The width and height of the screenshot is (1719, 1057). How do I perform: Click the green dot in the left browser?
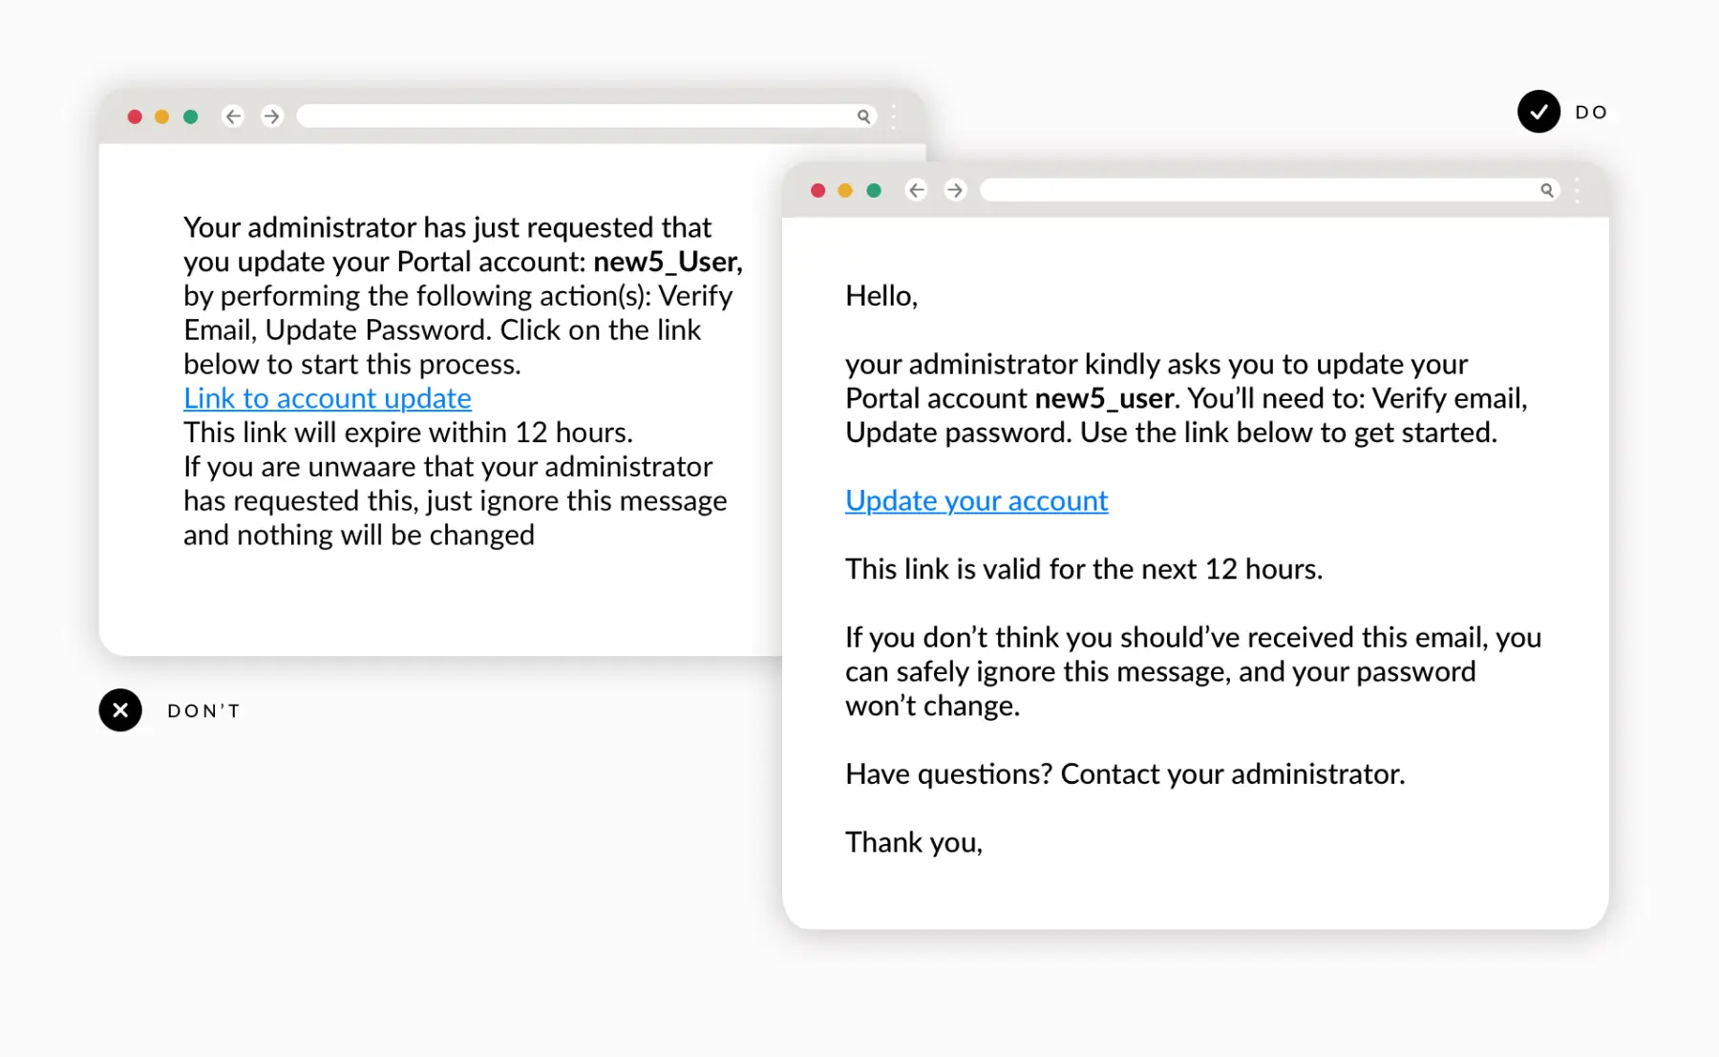[191, 116]
